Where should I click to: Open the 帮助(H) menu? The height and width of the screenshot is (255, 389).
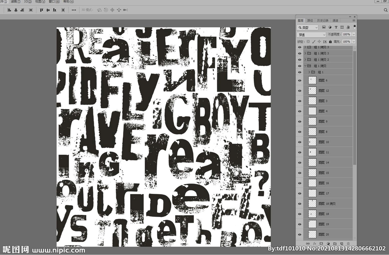[68, 2]
